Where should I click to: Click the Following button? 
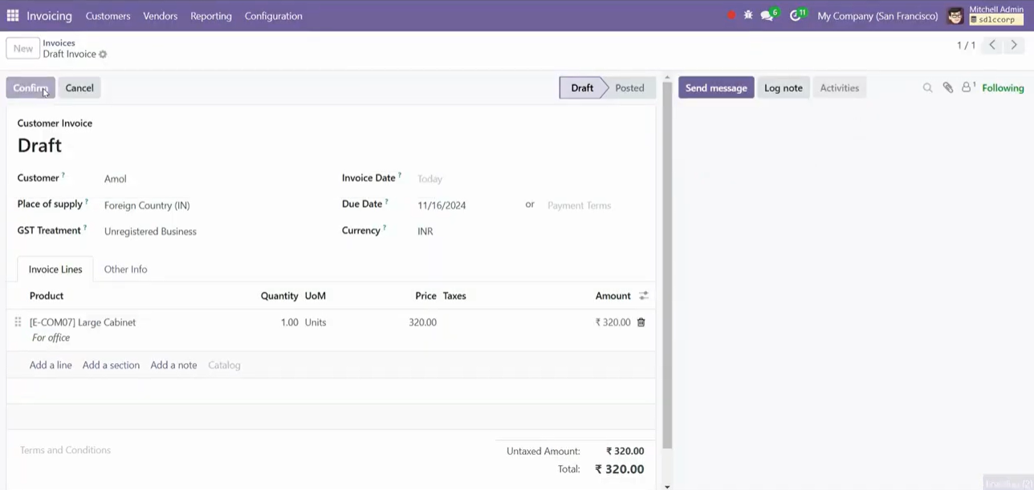pyautogui.click(x=1003, y=88)
